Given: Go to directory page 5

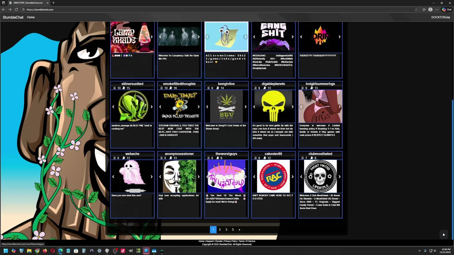Looking at the screenshot, I should (x=233, y=229).
